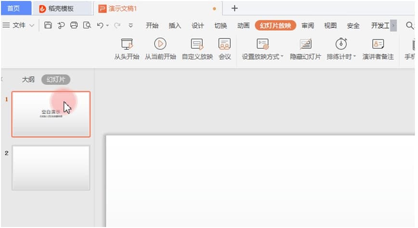Click the Redo arrow icon
The width and height of the screenshot is (418, 228).
(x=117, y=25)
